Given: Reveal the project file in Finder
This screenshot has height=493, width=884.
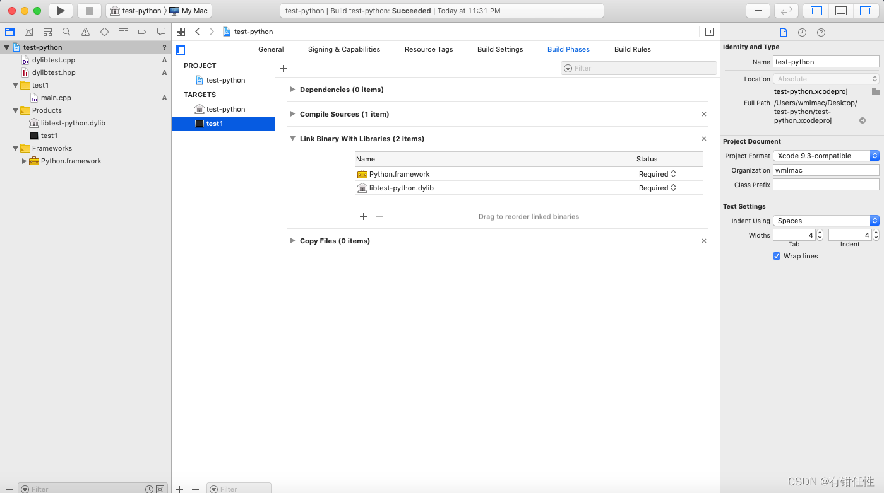Looking at the screenshot, I should 863,120.
